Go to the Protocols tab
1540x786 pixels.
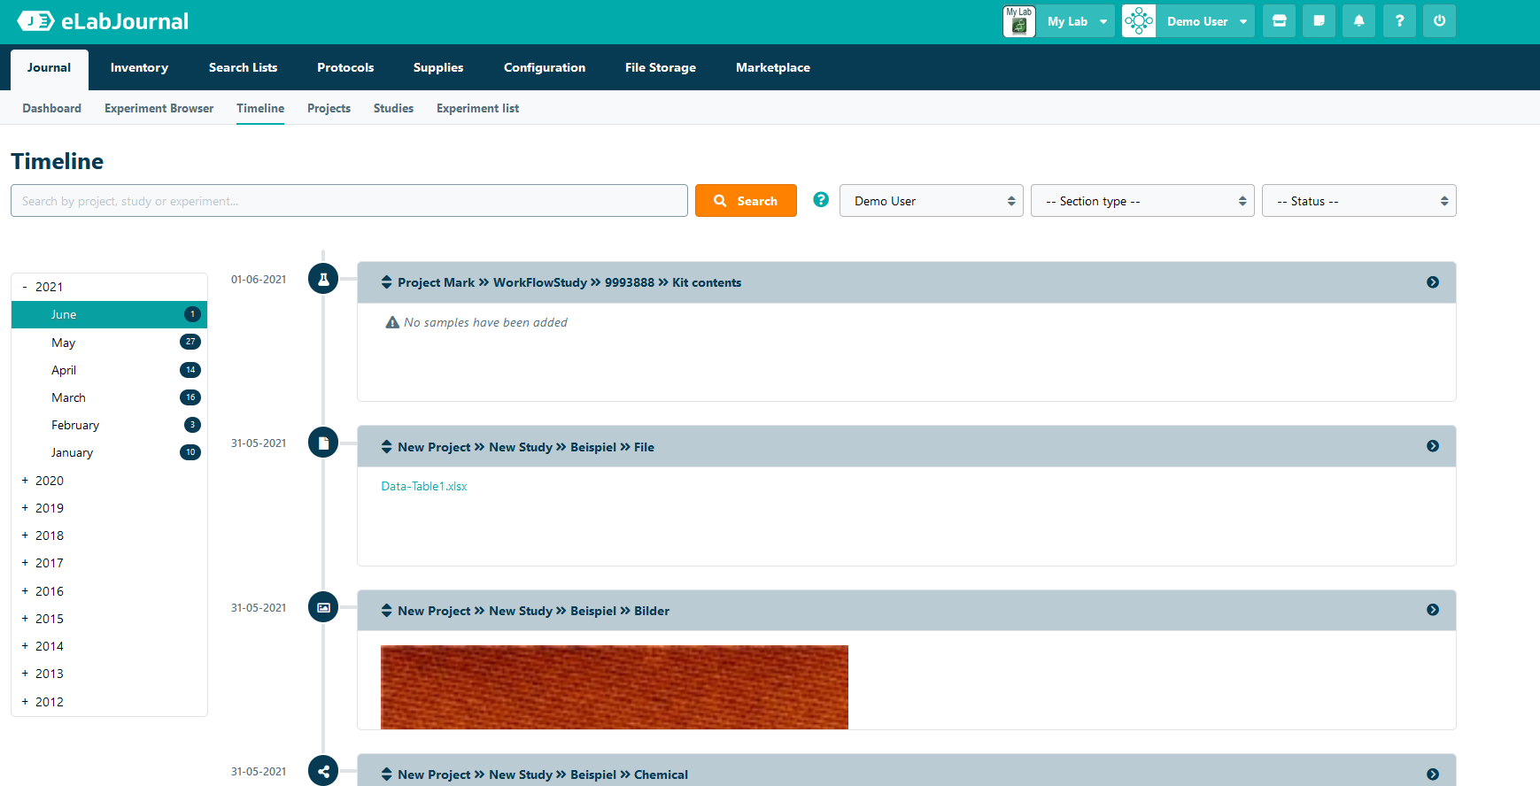click(x=345, y=68)
